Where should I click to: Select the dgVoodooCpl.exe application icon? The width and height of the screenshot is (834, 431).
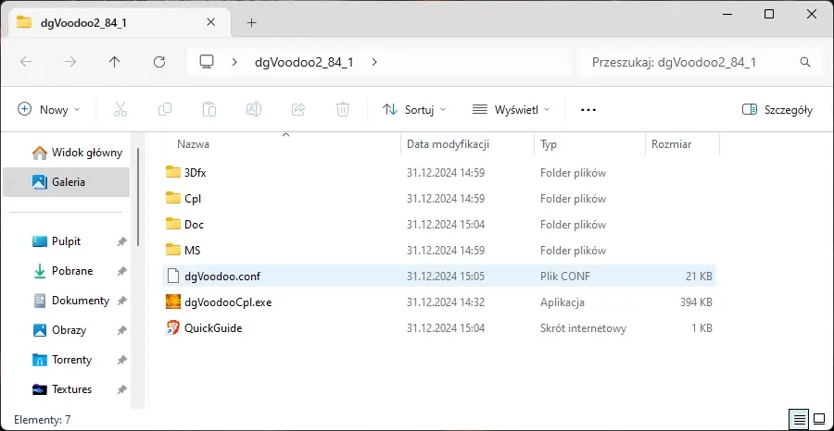click(x=173, y=302)
